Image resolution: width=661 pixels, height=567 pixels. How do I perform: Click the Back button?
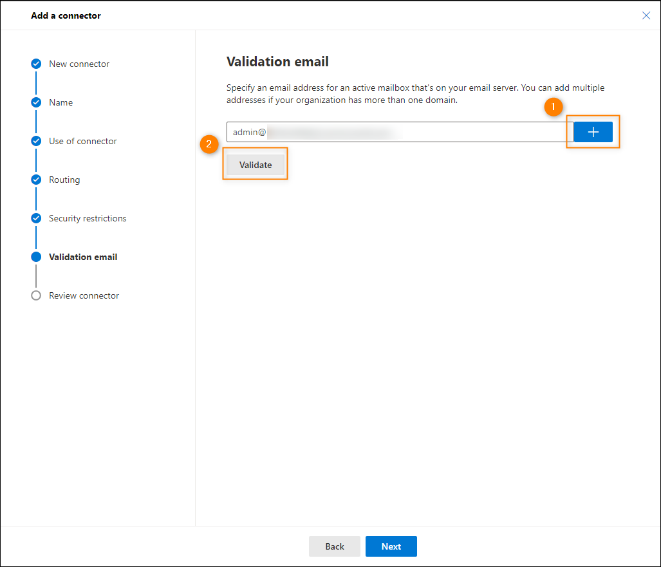pyautogui.click(x=334, y=546)
